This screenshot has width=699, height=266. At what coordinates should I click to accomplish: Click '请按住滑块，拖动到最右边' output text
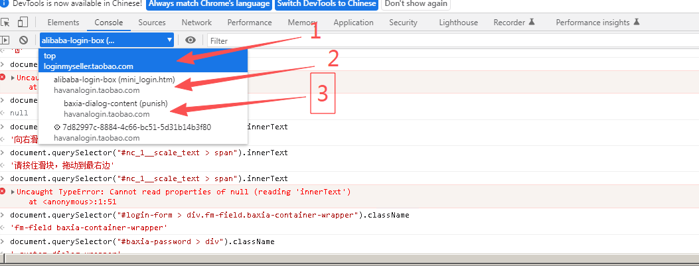(62, 165)
